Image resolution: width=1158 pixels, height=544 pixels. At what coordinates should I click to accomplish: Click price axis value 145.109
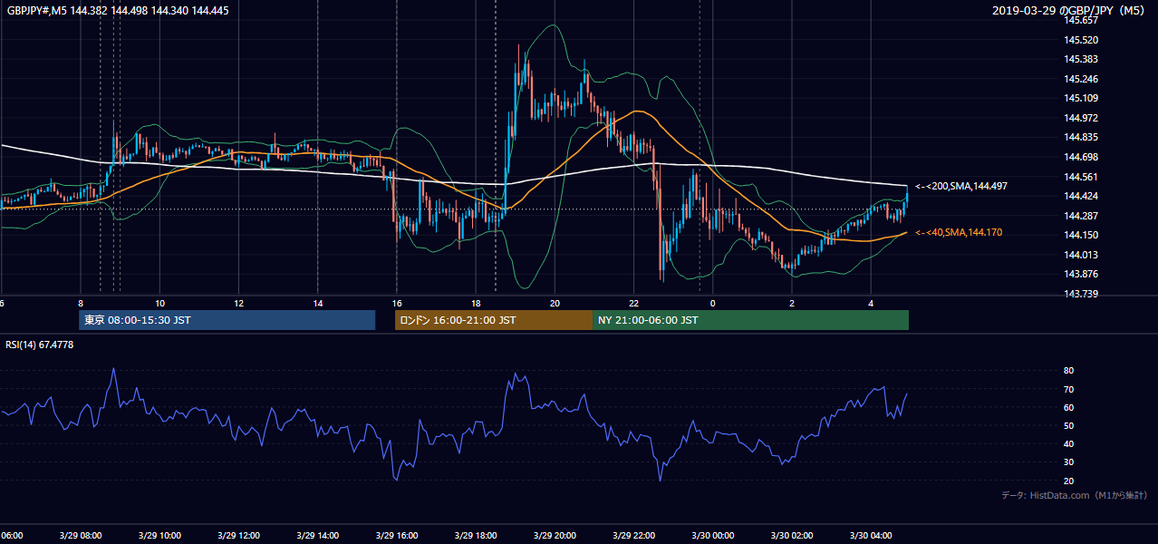[x=1080, y=98]
